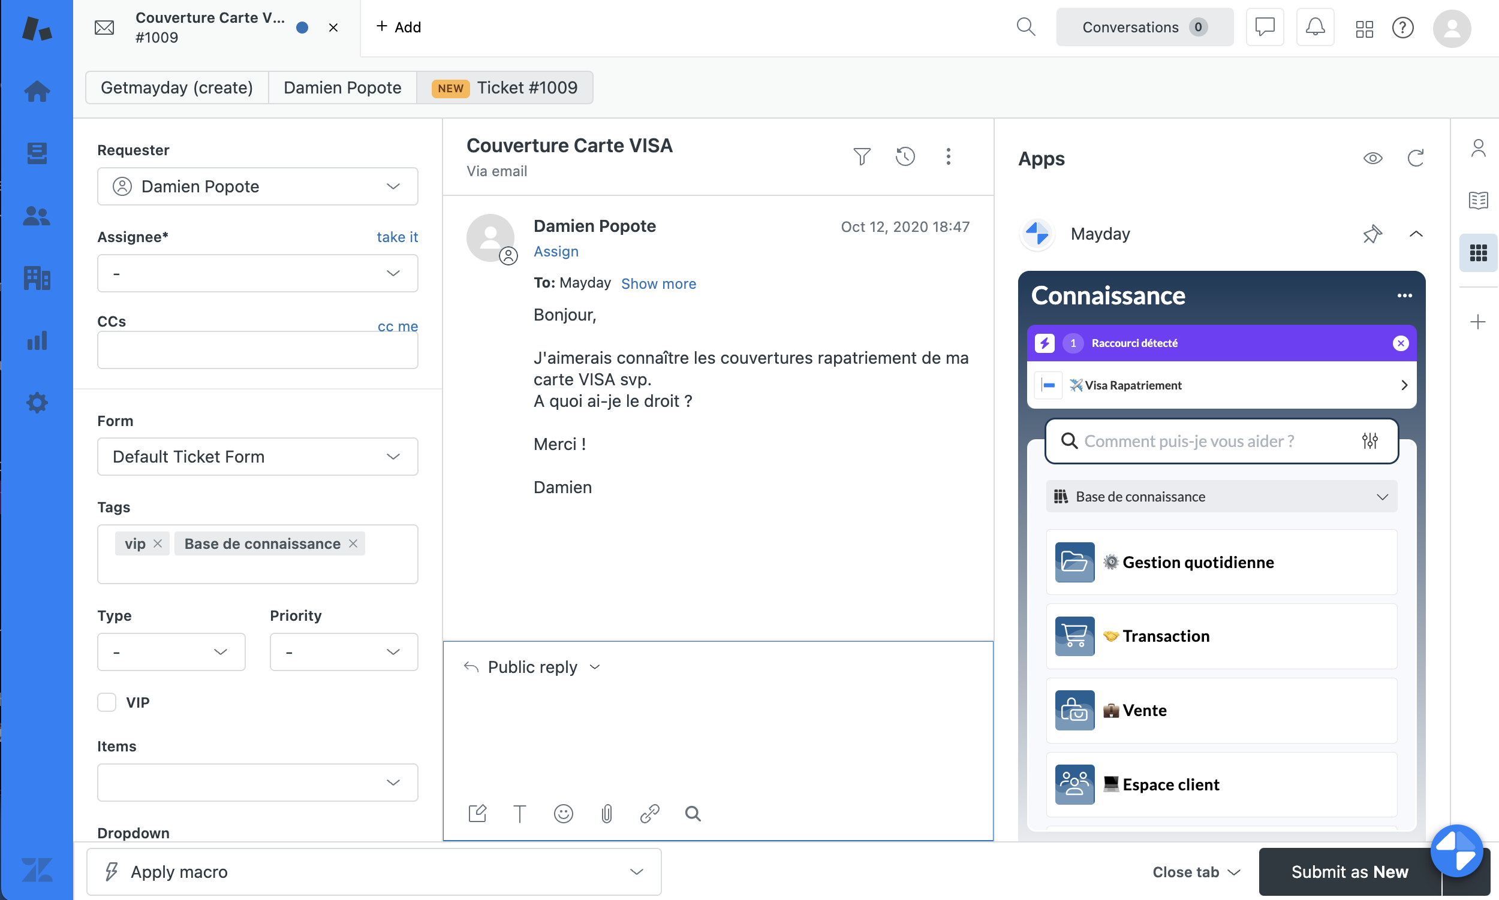Check the VIP checkbox
The width and height of the screenshot is (1499, 900).
click(x=107, y=702)
